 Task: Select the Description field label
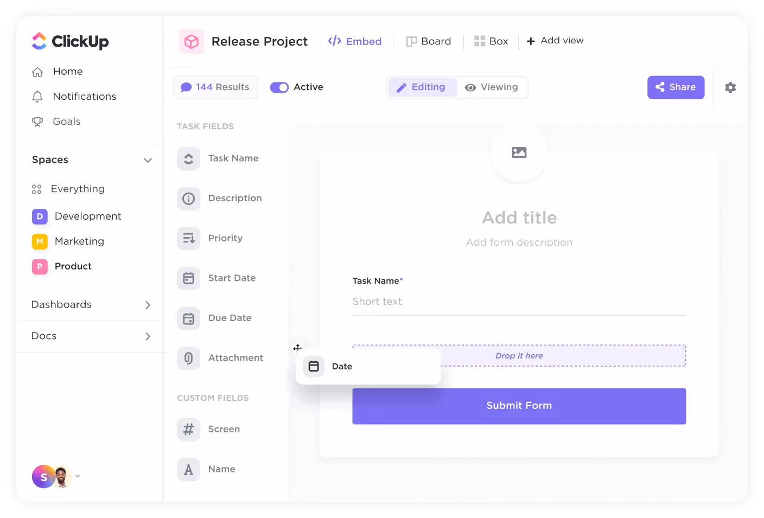[x=235, y=198]
